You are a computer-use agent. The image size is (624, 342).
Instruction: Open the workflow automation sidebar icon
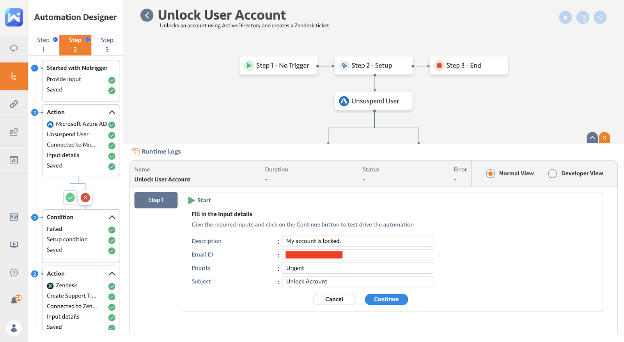14,76
